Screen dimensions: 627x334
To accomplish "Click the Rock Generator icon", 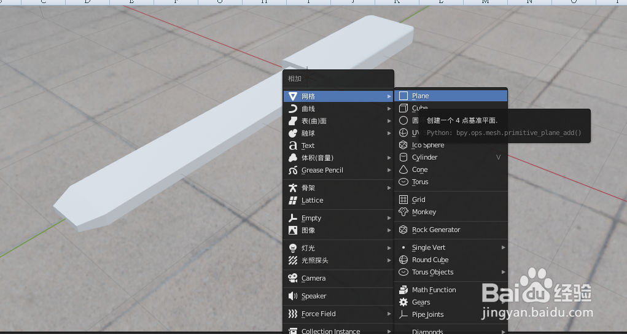I will pyautogui.click(x=403, y=230).
